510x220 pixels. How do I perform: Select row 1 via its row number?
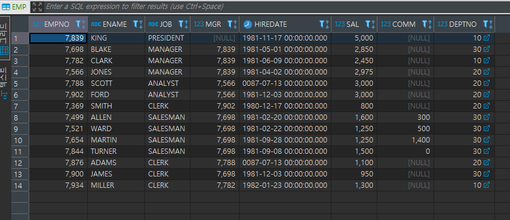[20, 38]
